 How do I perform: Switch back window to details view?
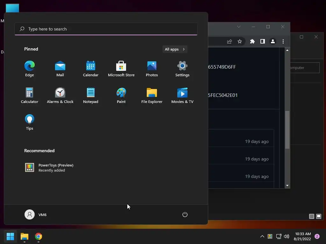(311, 216)
